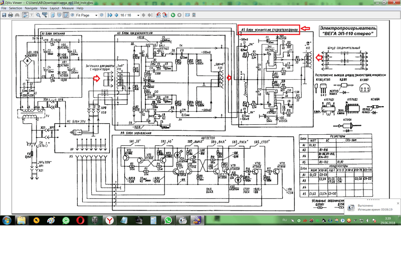Click the green back navigation arrow

coord(173,15)
